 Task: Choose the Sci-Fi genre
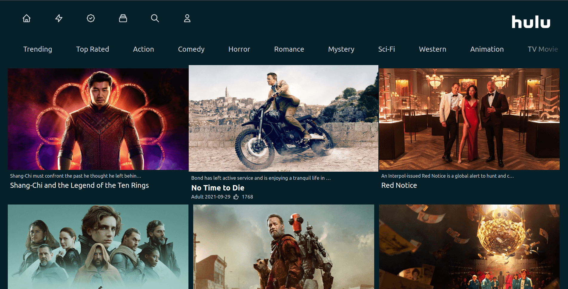pos(386,49)
